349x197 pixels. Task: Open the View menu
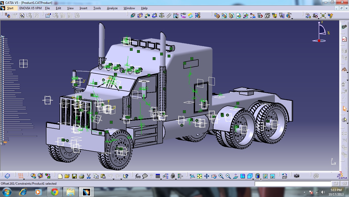click(70, 8)
